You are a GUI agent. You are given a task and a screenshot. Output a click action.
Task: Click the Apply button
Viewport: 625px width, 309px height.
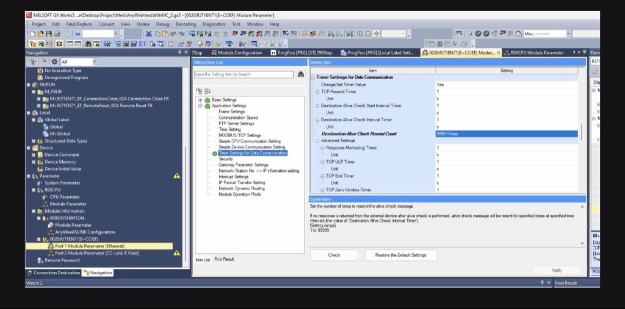pos(557,271)
